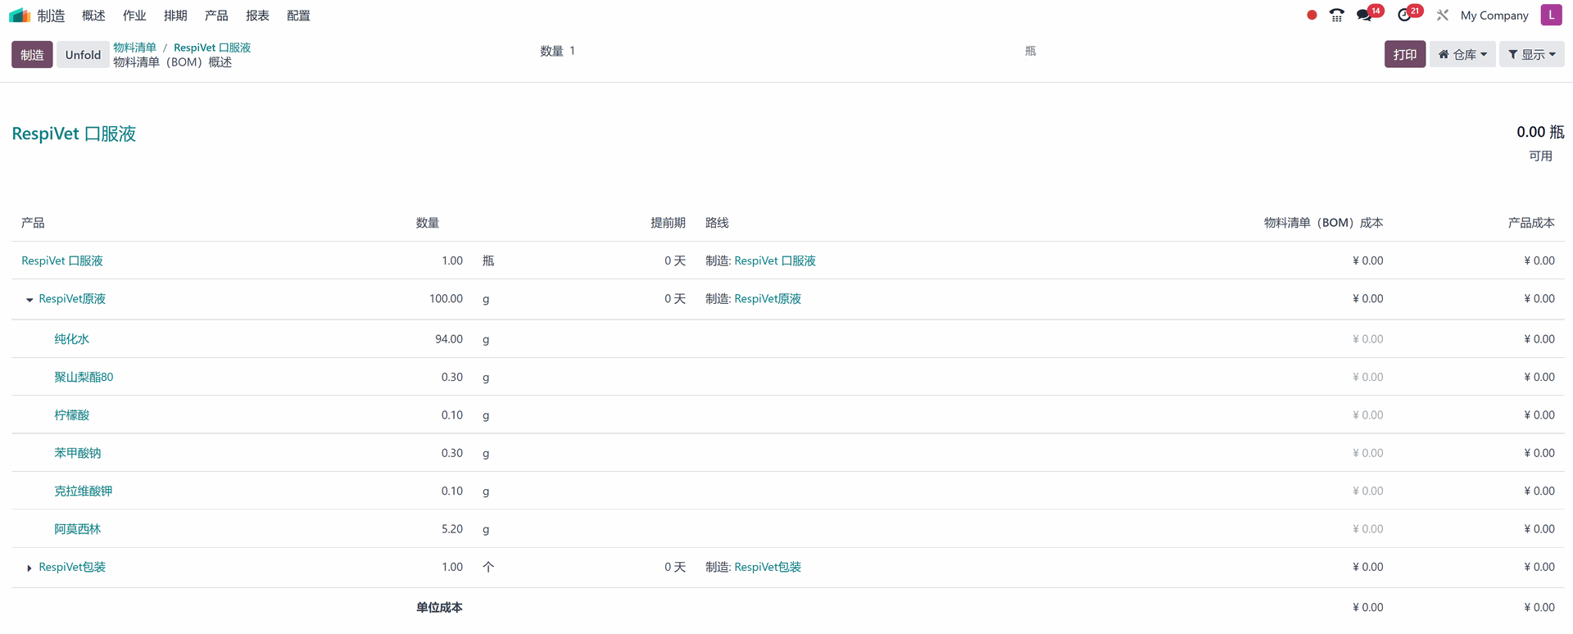
Task: Open the 显示 display filter dropdown
Action: pos(1532,54)
